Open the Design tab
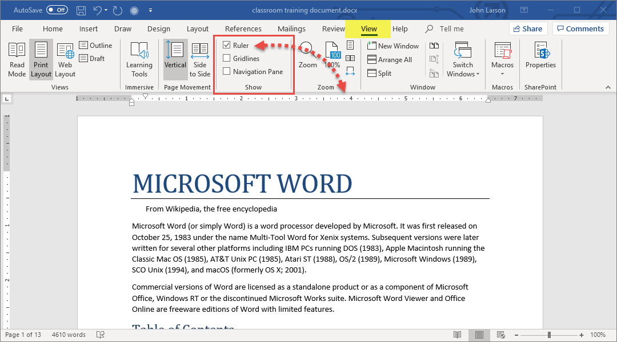 tap(158, 29)
